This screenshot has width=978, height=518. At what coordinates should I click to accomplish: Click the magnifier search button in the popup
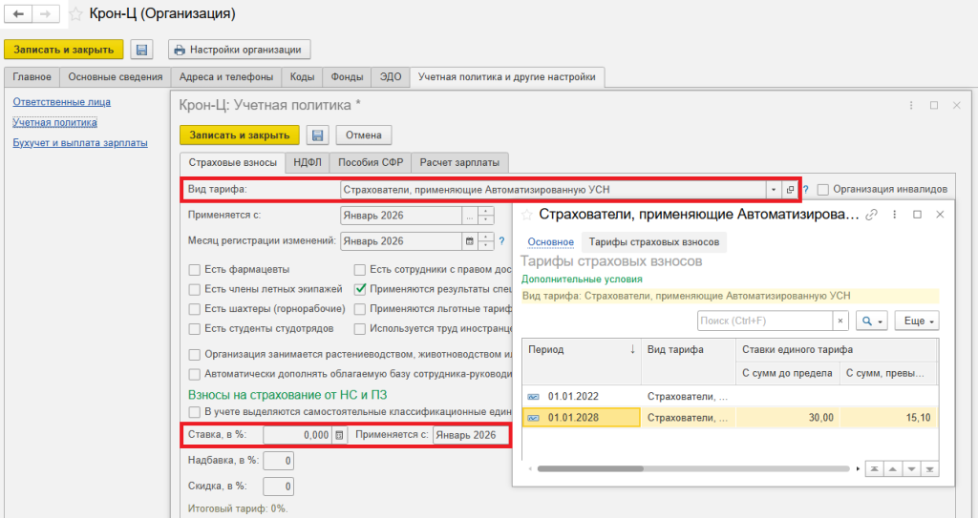871,321
